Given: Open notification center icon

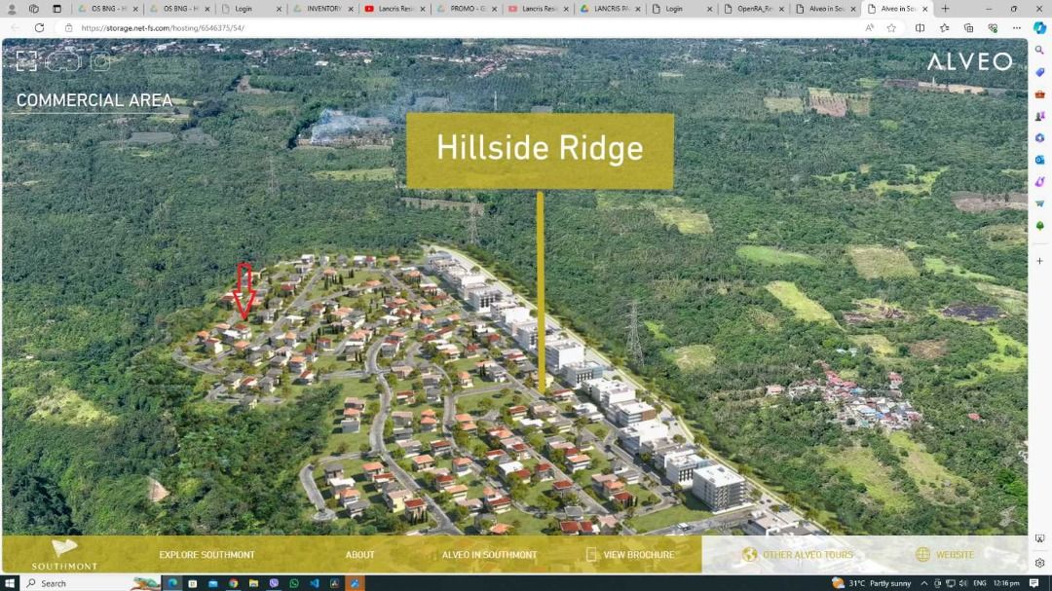Looking at the screenshot, I should [1034, 583].
